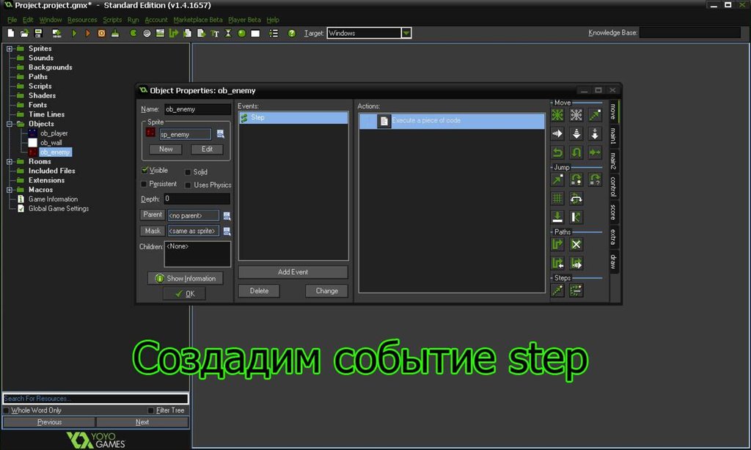Open the Target platform dropdown
751x450 pixels.
point(406,33)
